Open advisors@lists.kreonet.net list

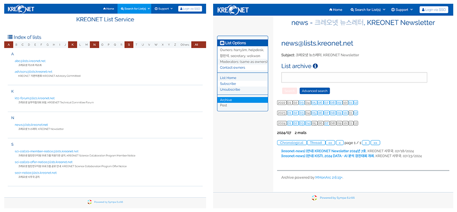pyautogui.click(x=34, y=71)
